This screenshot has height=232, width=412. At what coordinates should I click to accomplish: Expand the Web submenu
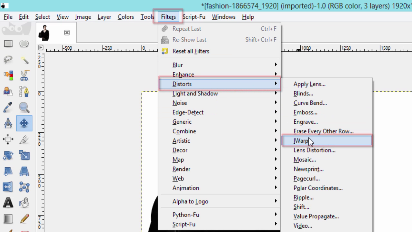tap(220, 179)
